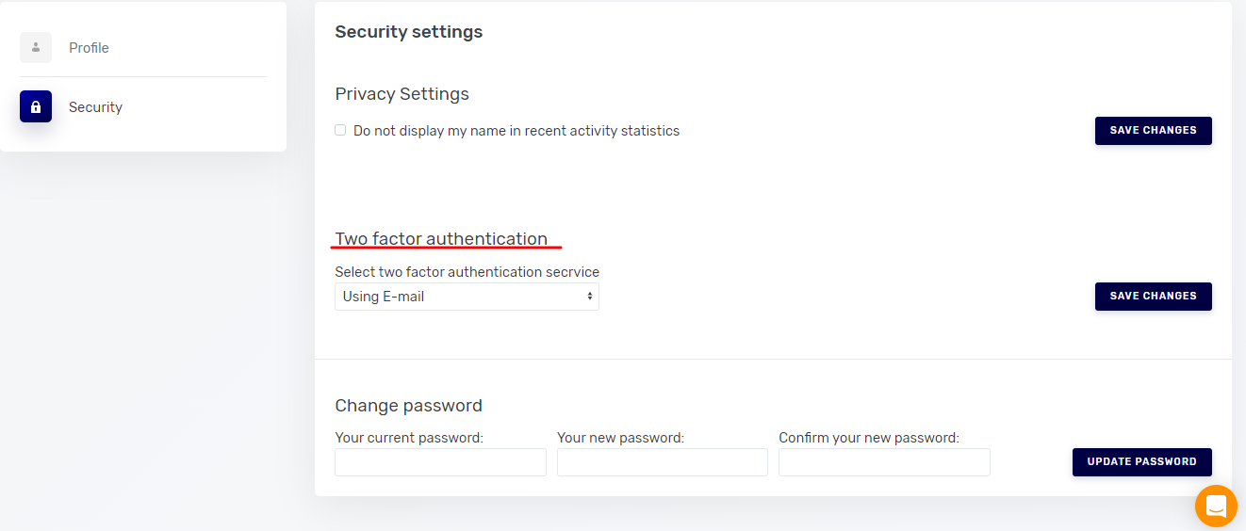Open the Profile menu label
This screenshot has width=1246, height=531.
click(x=89, y=48)
